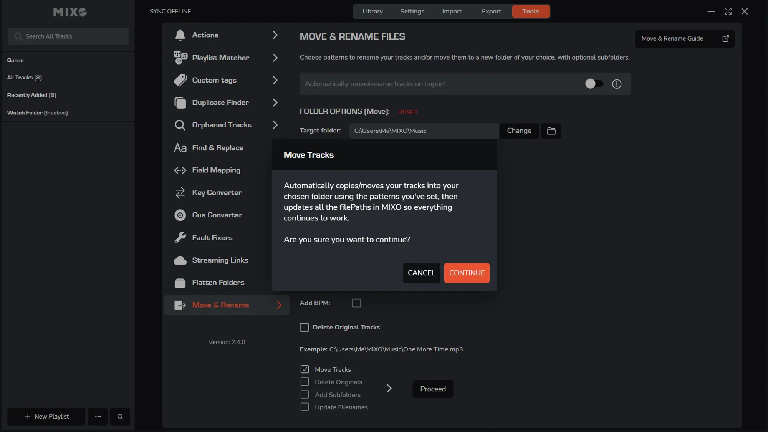Click the info icon beside auto-move toggle
Image resolution: width=768 pixels, height=432 pixels.
coord(616,84)
